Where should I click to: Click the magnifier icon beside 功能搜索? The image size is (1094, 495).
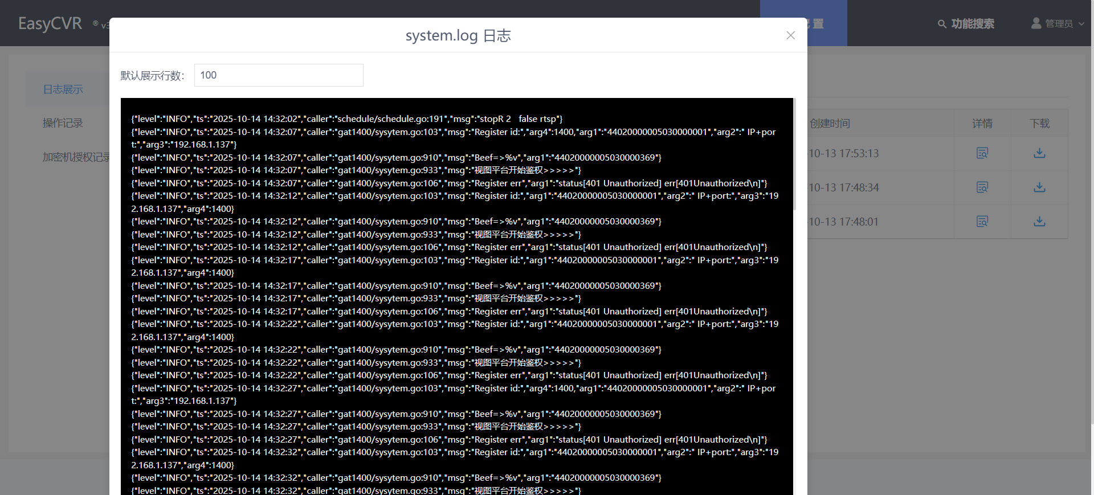[x=942, y=24]
